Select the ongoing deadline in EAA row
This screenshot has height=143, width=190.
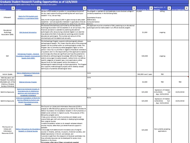point(162,32)
